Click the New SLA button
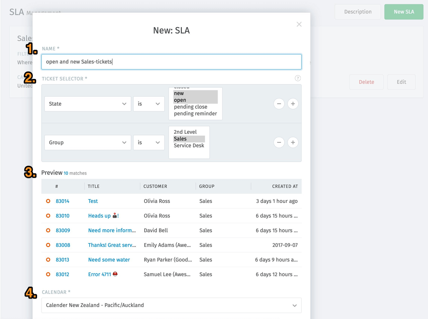Screen dimensions: 428x319 [404, 12]
